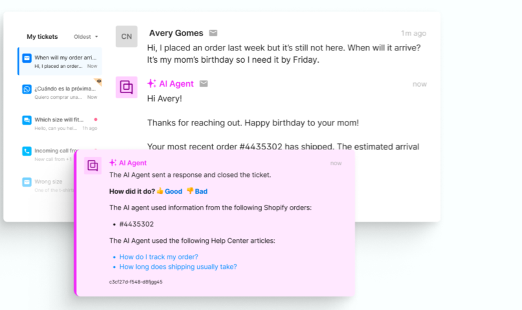Click the eye viewing indicator on Spanish ticket
Image resolution: width=522 pixels, height=310 pixels.
point(98,82)
